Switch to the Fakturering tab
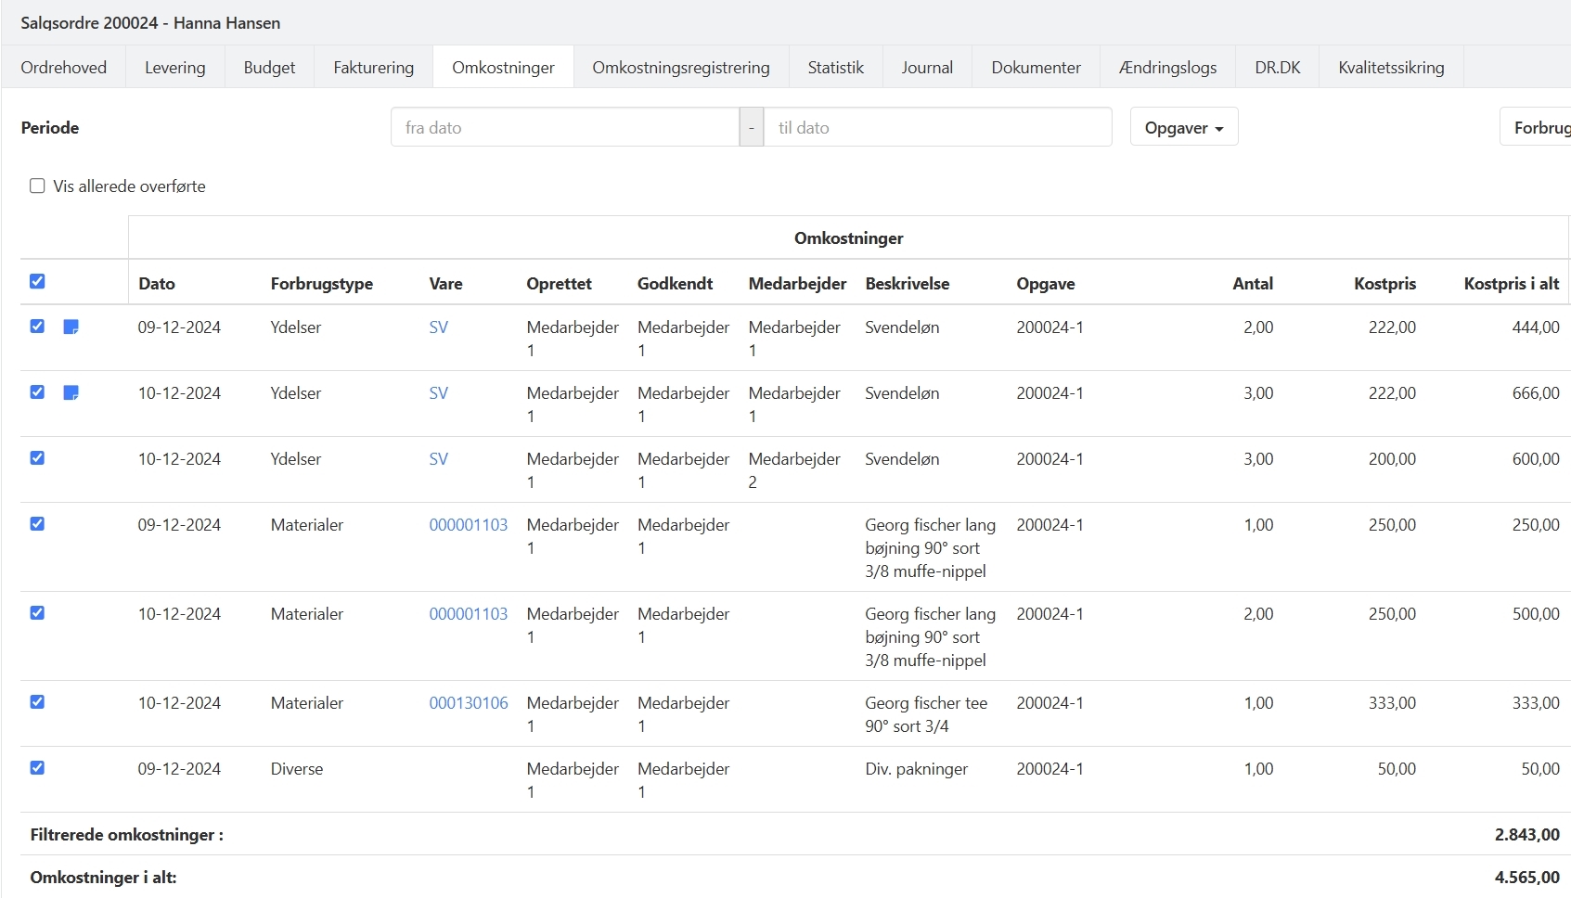 click(x=373, y=68)
